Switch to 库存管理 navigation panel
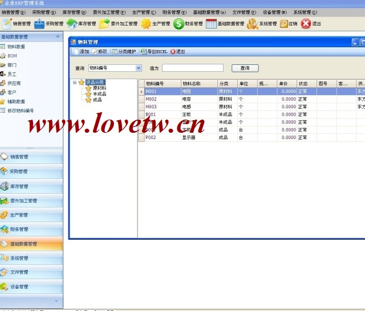 [31, 186]
